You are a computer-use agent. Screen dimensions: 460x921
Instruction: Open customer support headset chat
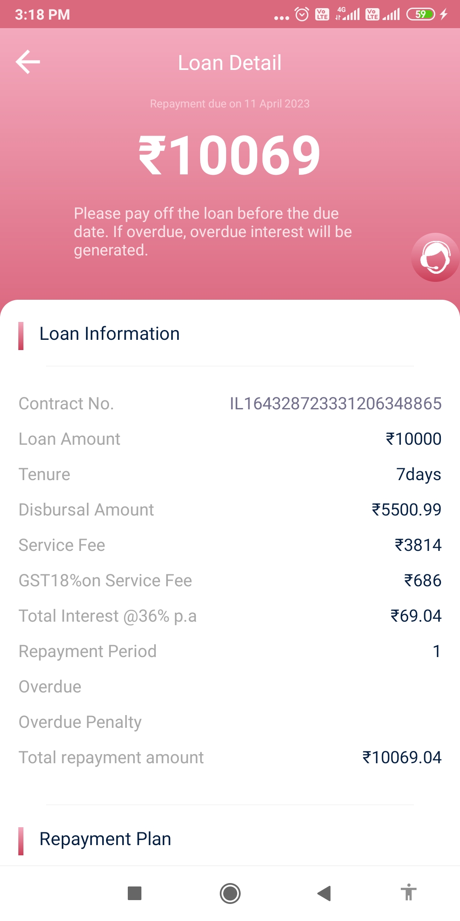click(435, 258)
